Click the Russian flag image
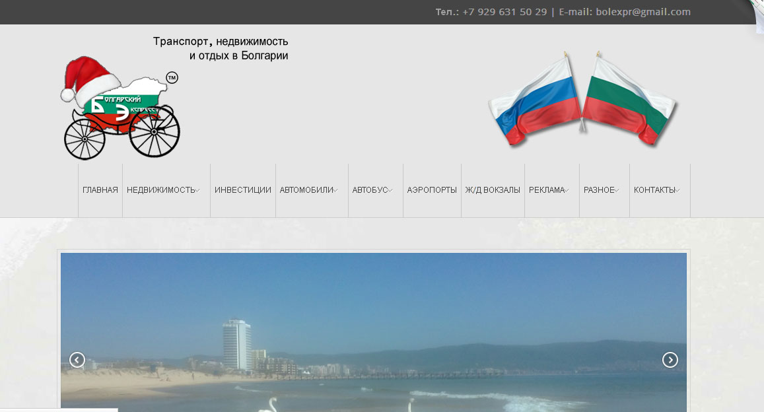The height and width of the screenshot is (412, 764). (535, 99)
